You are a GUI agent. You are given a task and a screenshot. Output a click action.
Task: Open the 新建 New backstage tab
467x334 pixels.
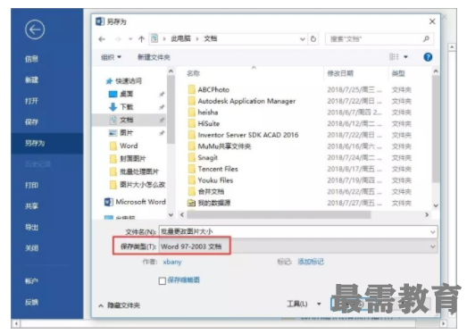[x=31, y=79]
